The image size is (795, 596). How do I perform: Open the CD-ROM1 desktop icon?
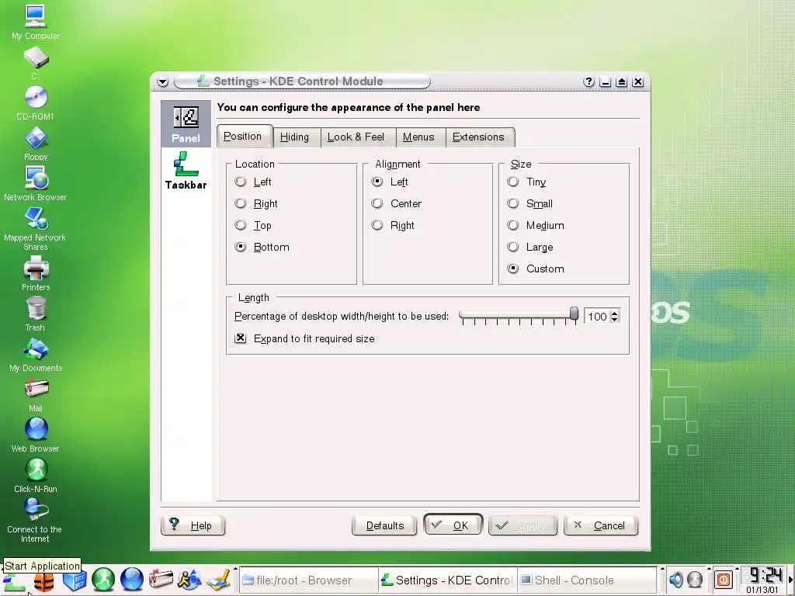pos(36,103)
